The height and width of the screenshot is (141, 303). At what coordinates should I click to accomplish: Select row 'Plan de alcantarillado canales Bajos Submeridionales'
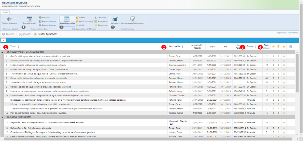(x=148, y=113)
